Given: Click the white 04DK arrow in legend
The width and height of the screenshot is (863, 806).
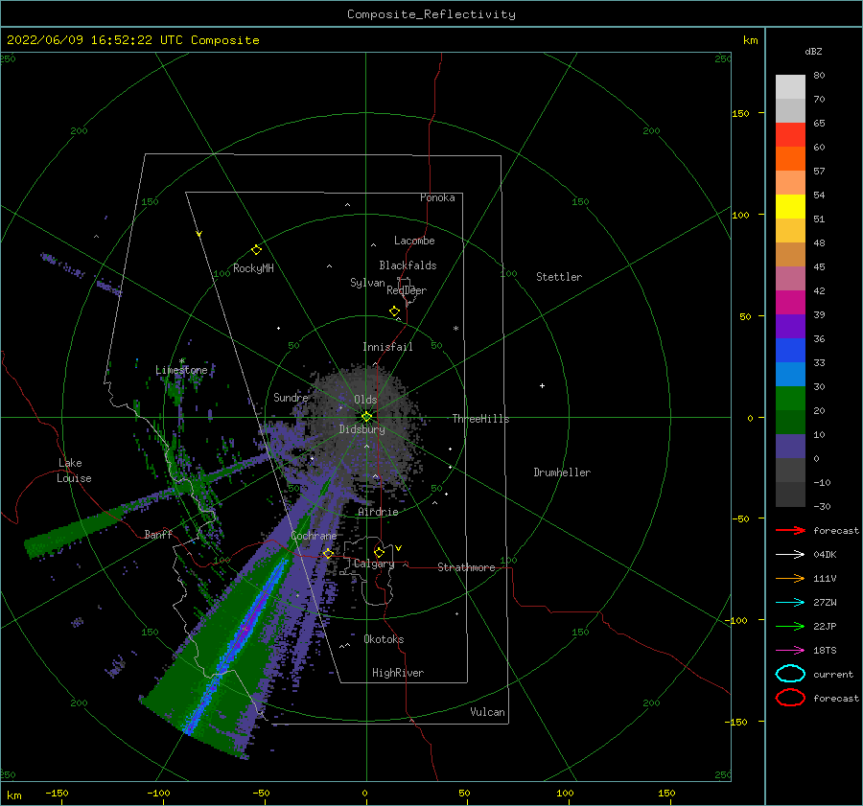Looking at the screenshot, I should 790,554.
